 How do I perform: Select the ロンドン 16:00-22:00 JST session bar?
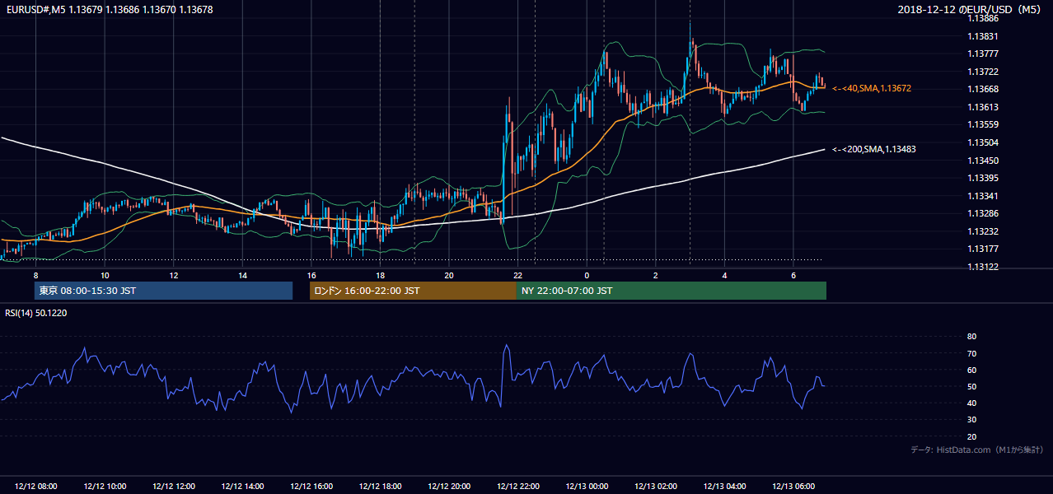tap(413, 291)
